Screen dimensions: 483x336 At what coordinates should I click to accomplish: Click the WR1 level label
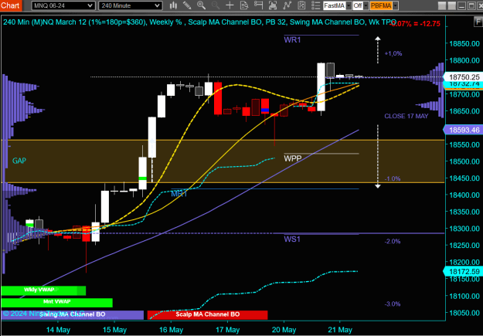292,40
